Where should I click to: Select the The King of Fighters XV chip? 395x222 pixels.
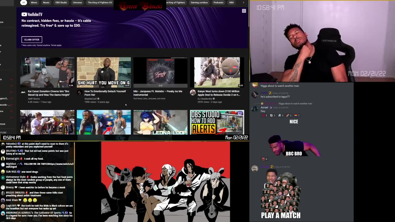(x=100, y=2)
